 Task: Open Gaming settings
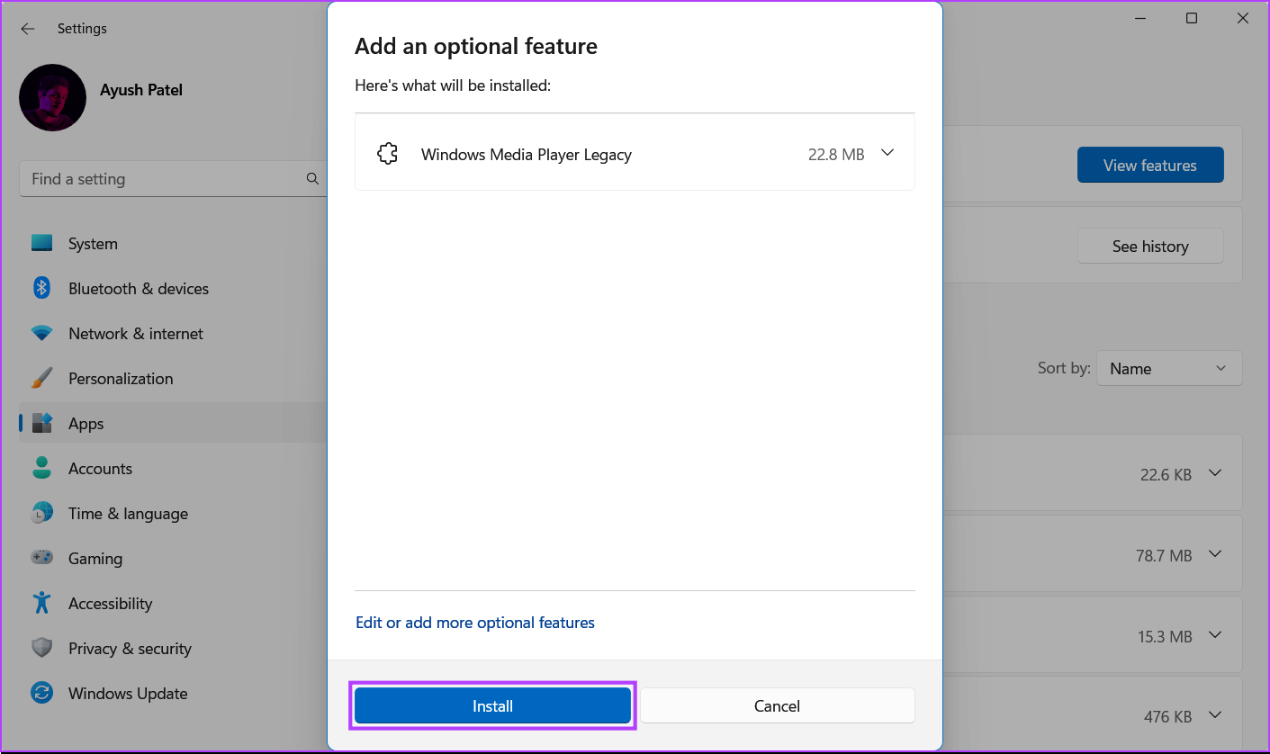tap(95, 559)
